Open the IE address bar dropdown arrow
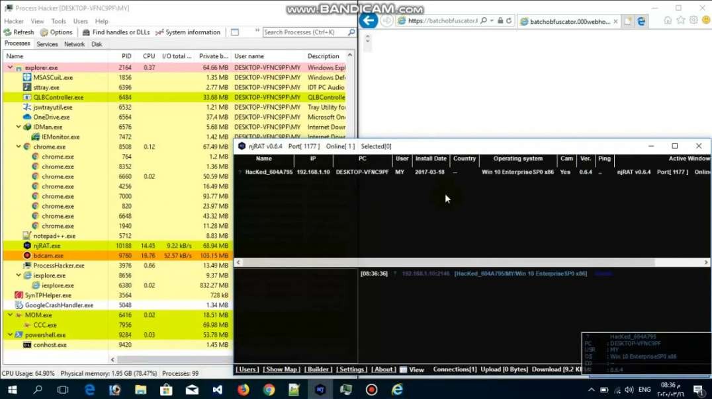Image resolution: width=712 pixels, height=399 pixels. [x=492, y=21]
